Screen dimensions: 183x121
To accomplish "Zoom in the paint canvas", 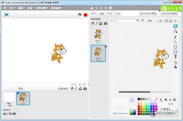I will [174, 100].
